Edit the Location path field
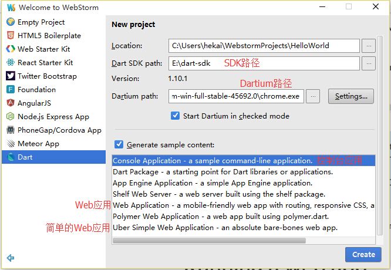The image size is (391, 270). 264,46
